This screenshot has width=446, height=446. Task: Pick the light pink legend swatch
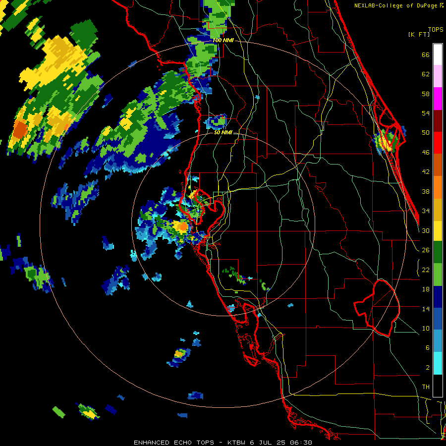438,76
